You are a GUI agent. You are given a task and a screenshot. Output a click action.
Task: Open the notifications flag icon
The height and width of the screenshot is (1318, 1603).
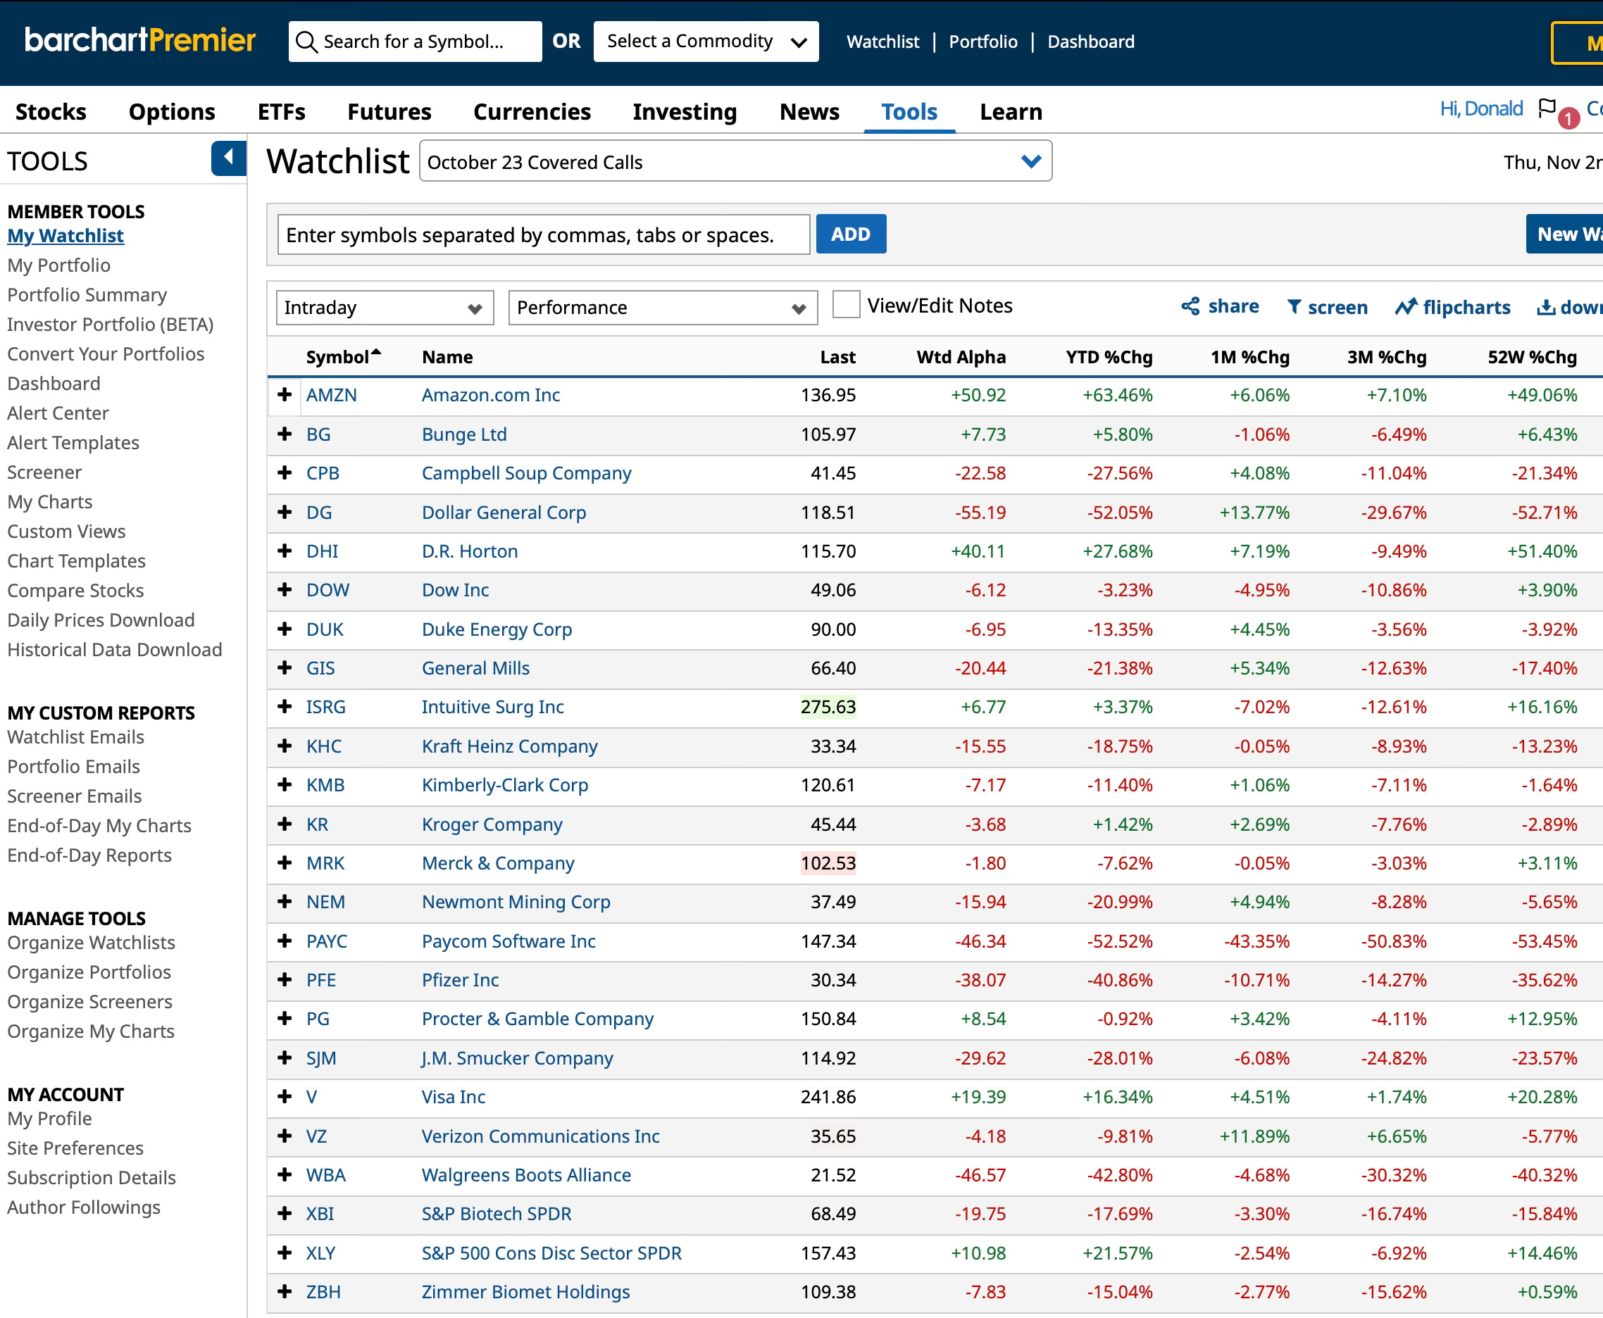[x=1547, y=108]
